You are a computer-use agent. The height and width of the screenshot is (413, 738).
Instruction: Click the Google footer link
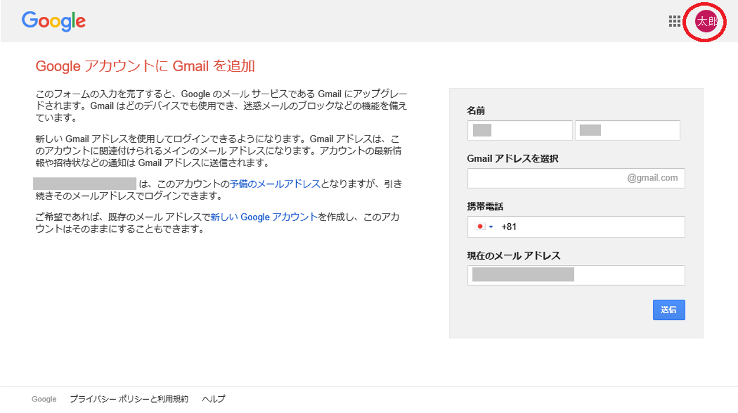44,399
